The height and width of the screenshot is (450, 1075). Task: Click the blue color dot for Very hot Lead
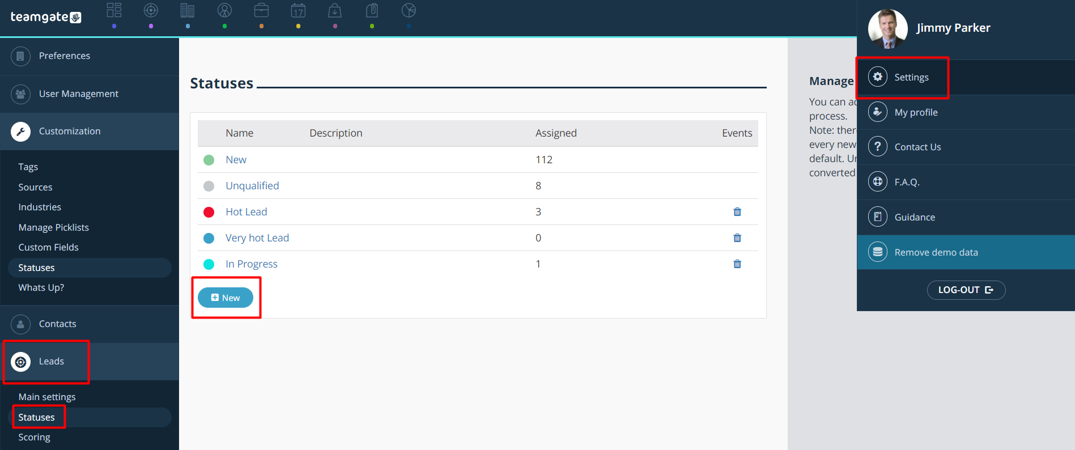[209, 238]
